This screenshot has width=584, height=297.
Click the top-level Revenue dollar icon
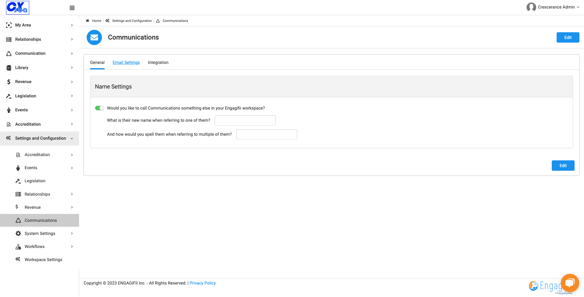pyautogui.click(x=9, y=82)
